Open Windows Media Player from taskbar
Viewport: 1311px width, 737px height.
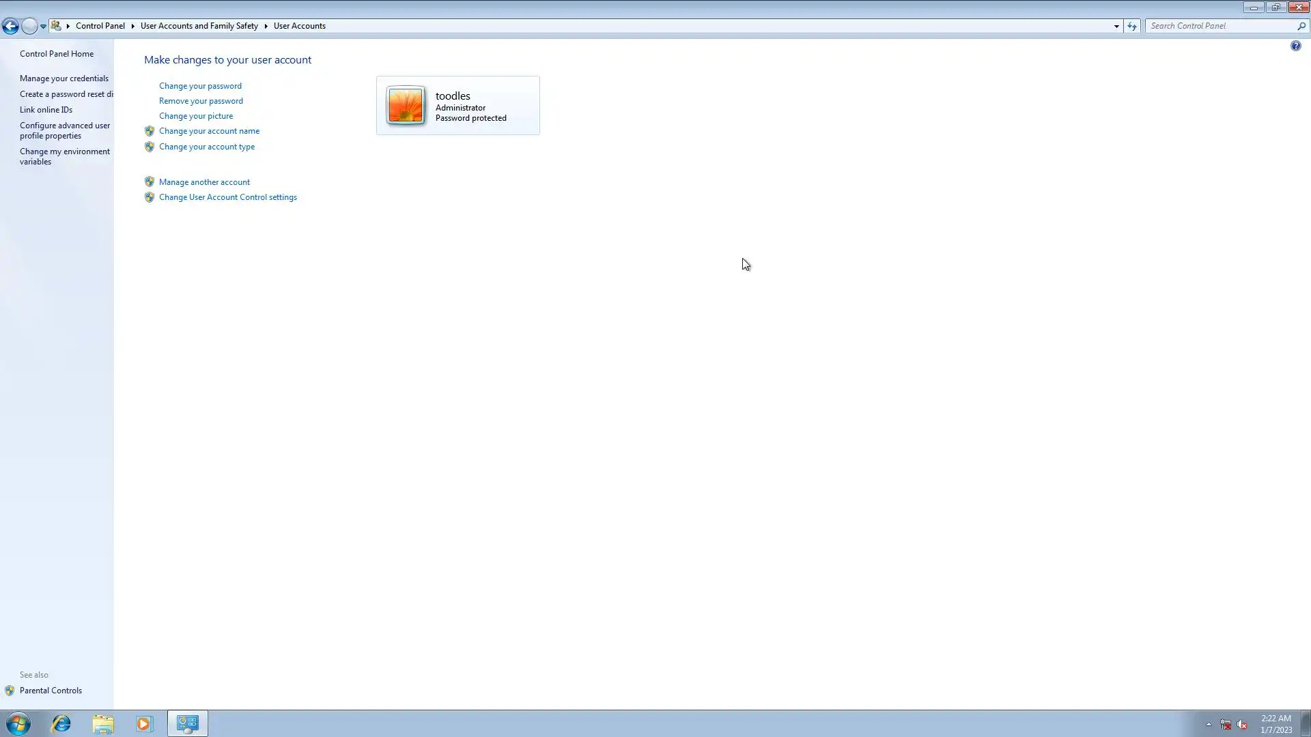pos(144,723)
